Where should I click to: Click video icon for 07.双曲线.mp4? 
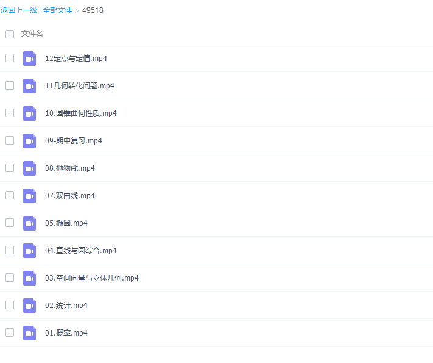pyautogui.click(x=30, y=196)
